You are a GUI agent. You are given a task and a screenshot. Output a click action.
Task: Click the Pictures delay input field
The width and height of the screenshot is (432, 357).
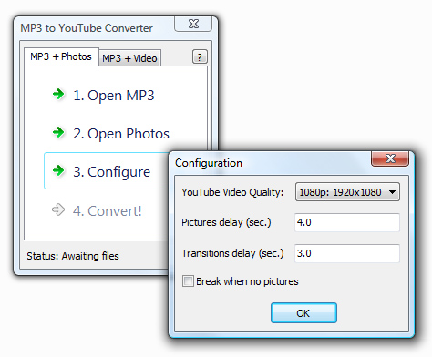click(347, 222)
